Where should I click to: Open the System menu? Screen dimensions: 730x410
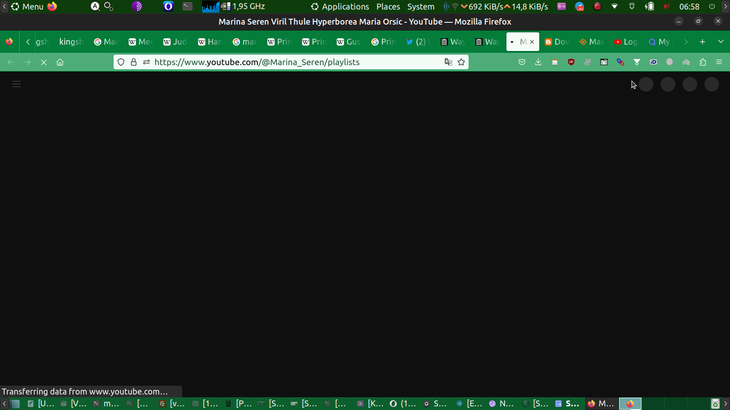421,6
